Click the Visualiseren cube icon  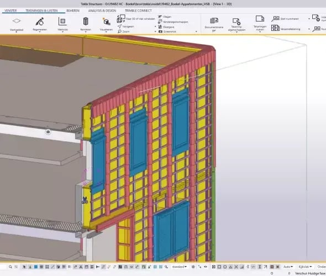(x=106, y=22)
